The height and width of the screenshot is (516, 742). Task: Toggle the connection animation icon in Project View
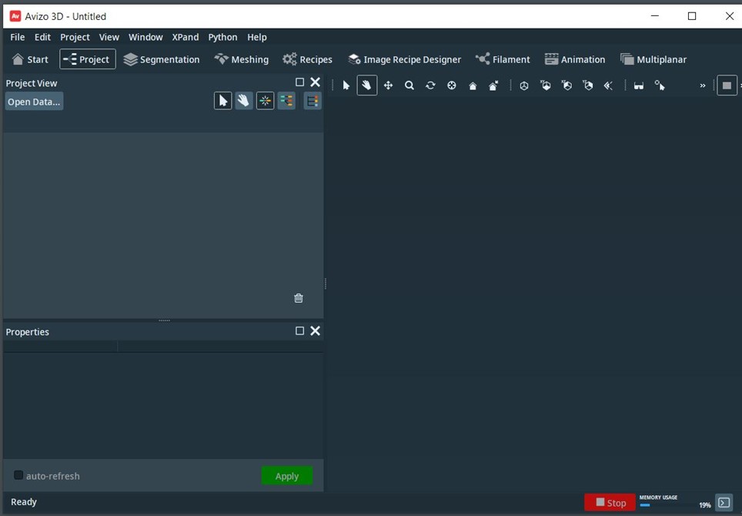[x=265, y=101]
